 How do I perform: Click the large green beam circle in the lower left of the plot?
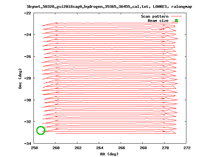pos(41,131)
